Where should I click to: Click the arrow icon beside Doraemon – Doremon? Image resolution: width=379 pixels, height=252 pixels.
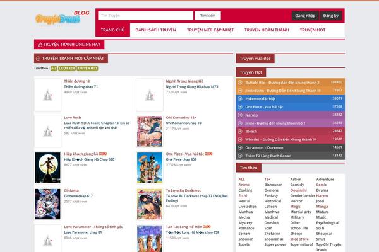click(x=240, y=147)
